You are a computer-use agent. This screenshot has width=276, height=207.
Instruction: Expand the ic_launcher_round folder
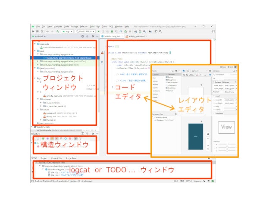[x=41, y=106]
